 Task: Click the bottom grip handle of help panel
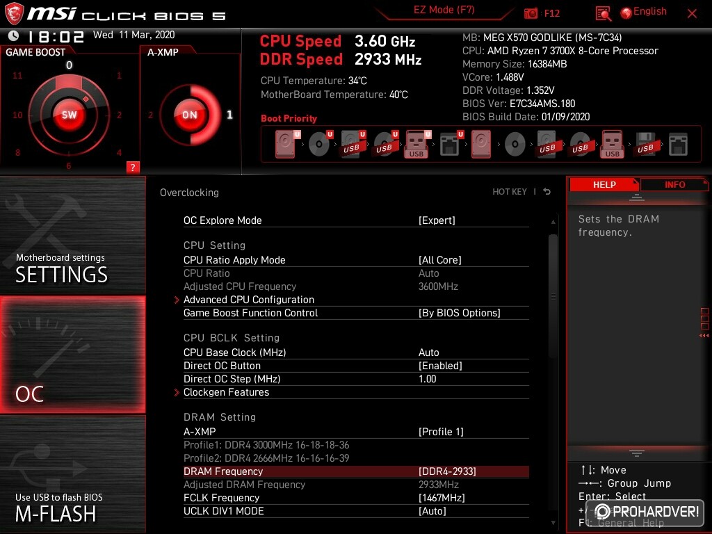click(x=637, y=453)
